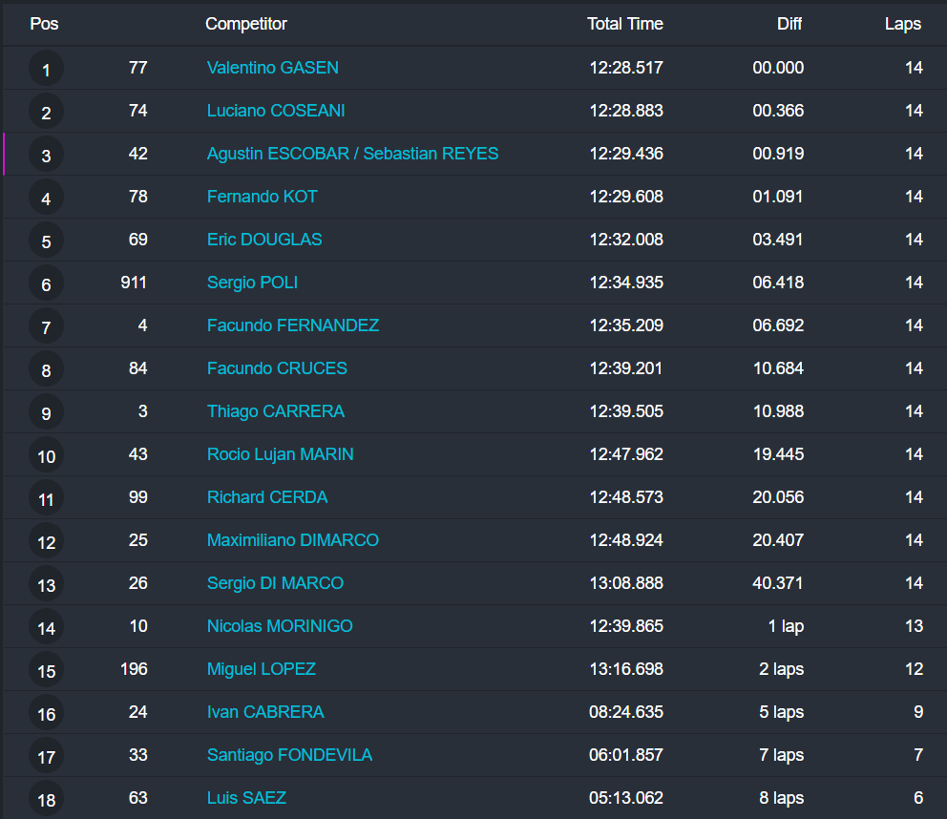Screen dimensions: 947x819
Task: Select position 13 circle badge
Action: point(46,585)
